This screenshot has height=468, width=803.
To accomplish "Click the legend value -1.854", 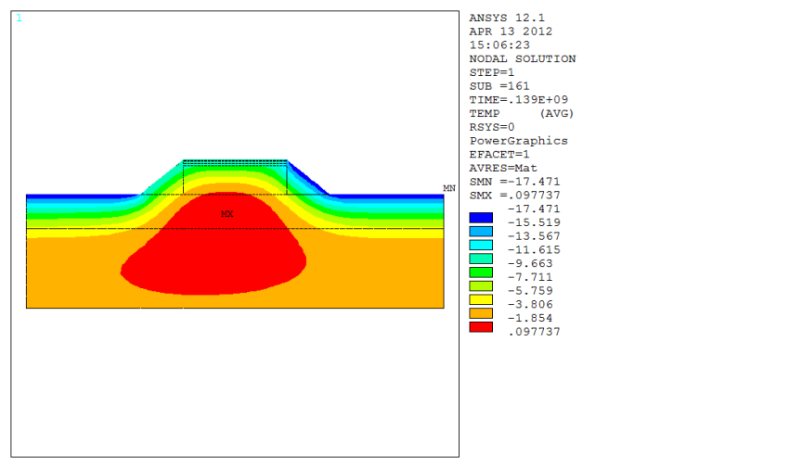I will click(x=529, y=318).
